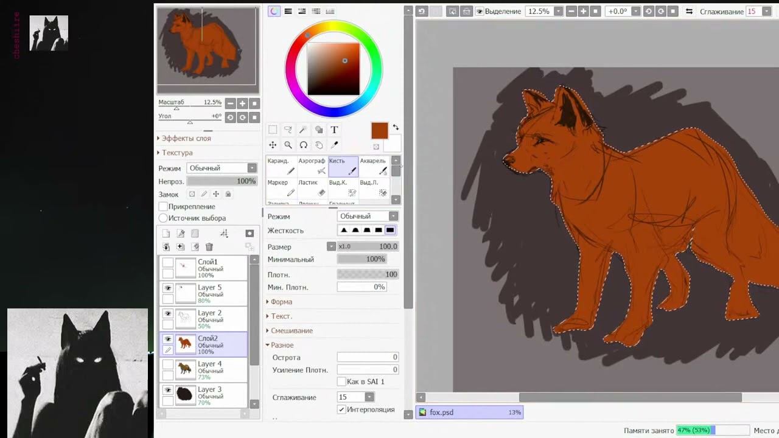This screenshot has height=438, width=779.
Task: Select the Magic Wand tool
Action: pos(303,130)
